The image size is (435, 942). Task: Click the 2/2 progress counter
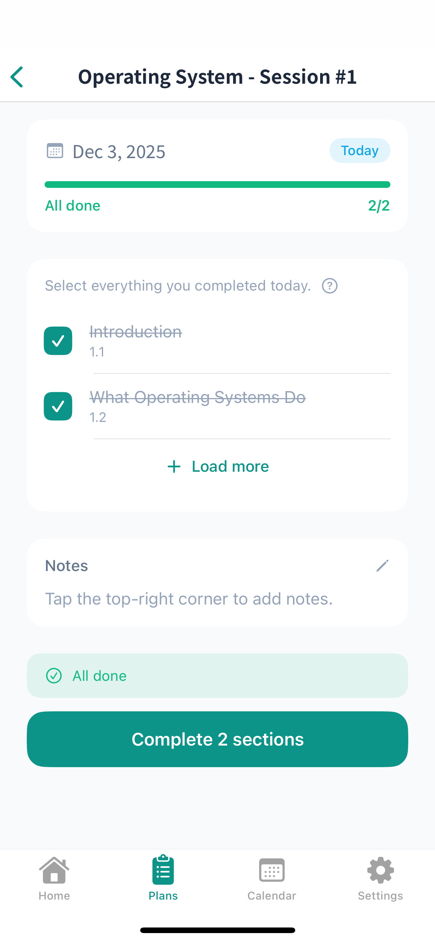[x=379, y=206]
